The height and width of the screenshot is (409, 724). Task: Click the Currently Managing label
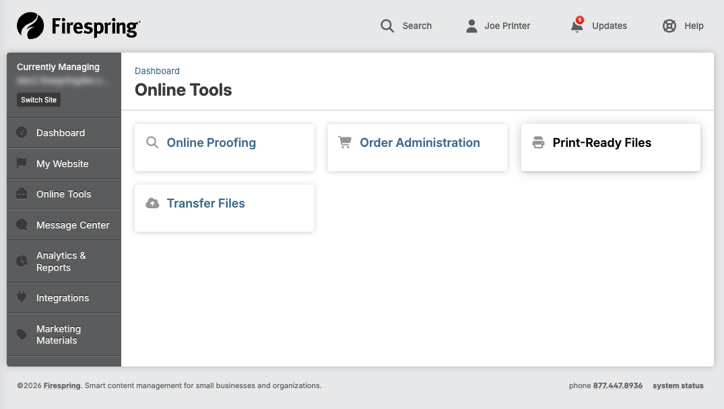click(x=58, y=67)
